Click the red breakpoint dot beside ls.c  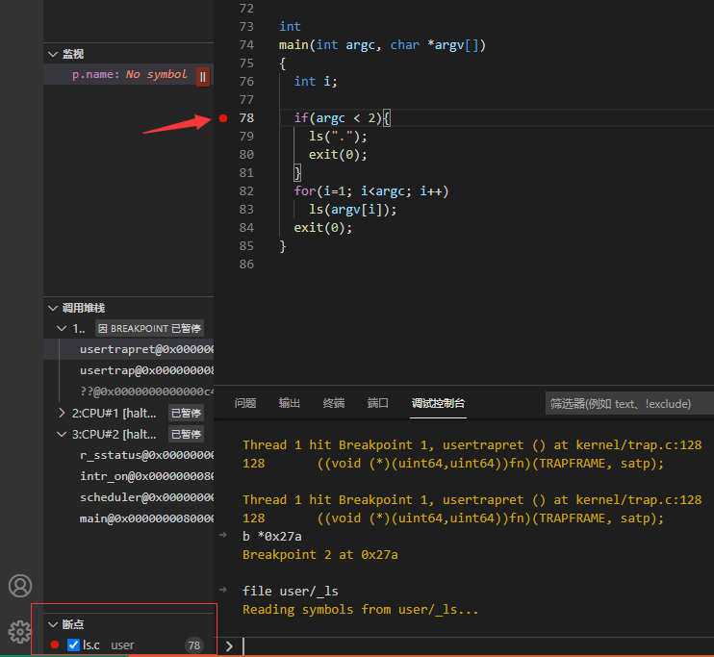[x=55, y=645]
